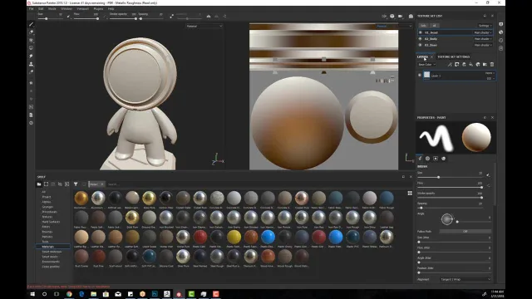Click the magic wand effects icon in Layers
Screen dimensions: 532x299
click(x=450, y=65)
